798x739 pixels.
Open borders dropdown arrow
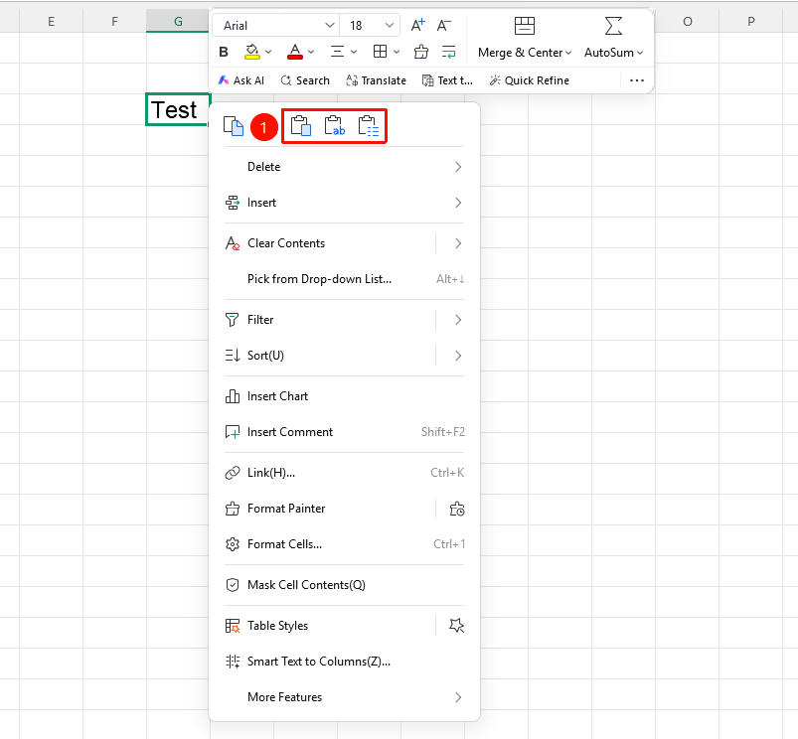(x=397, y=52)
